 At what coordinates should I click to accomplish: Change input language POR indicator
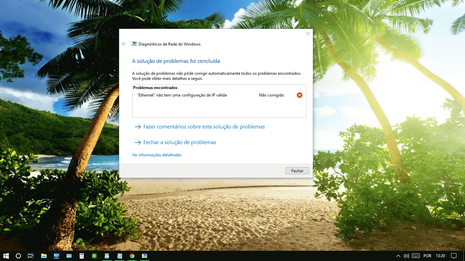click(x=427, y=256)
